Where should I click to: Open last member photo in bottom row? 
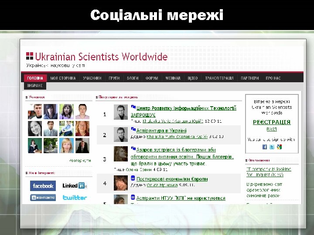pyautogui.click(x=82, y=146)
